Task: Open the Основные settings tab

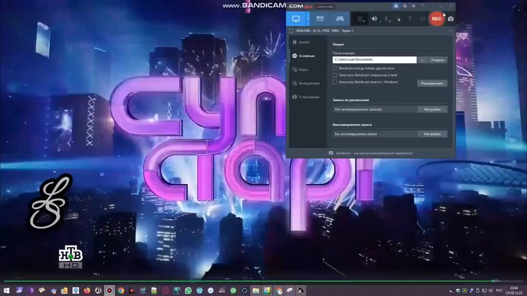Action: 304,56
